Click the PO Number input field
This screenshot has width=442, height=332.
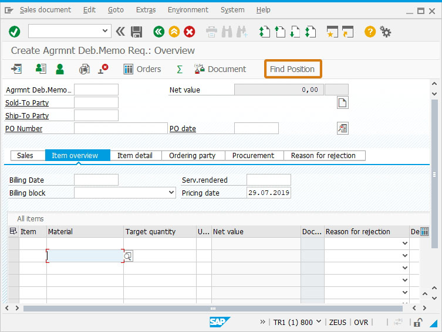tap(121, 128)
